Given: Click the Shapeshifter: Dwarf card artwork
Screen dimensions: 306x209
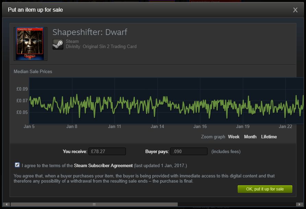Looking at the screenshot, I should [30, 44].
